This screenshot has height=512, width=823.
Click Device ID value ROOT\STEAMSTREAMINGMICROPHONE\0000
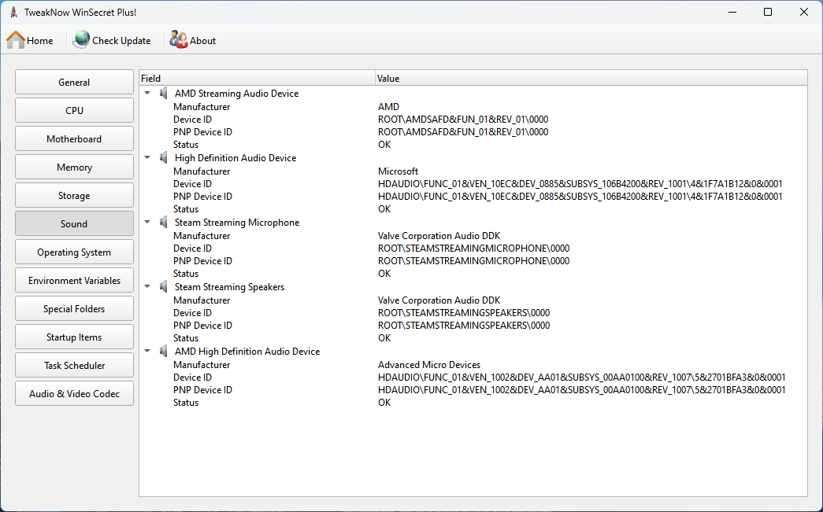pyautogui.click(x=473, y=248)
